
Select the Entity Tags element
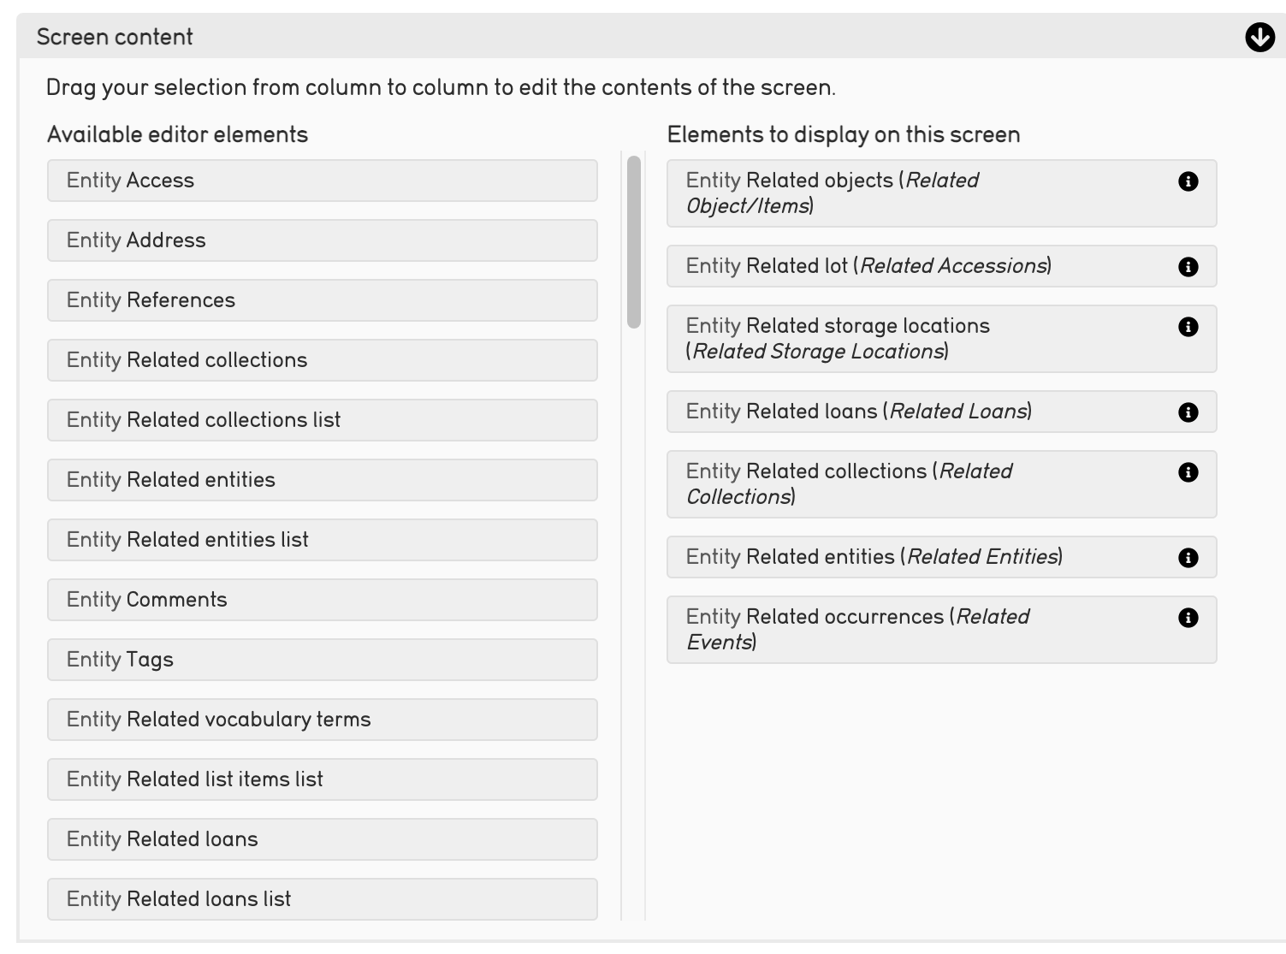click(322, 660)
